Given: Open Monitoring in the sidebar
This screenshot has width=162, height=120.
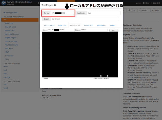Looking at the screenshot, I should click(9, 23).
